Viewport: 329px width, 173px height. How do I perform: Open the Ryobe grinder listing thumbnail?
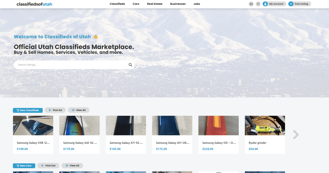tap(265, 125)
